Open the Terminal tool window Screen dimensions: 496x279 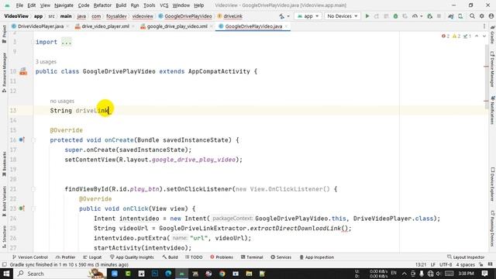[x=252, y=257]
